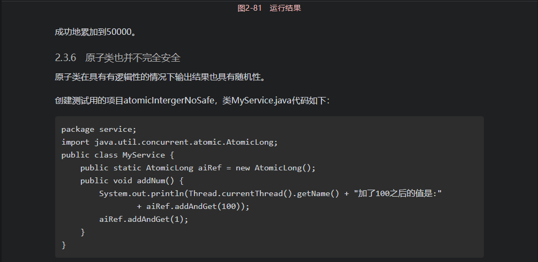
Task: Select the heading 2.3.6 原子类也并不完全安全
Action: pos(118,58)
